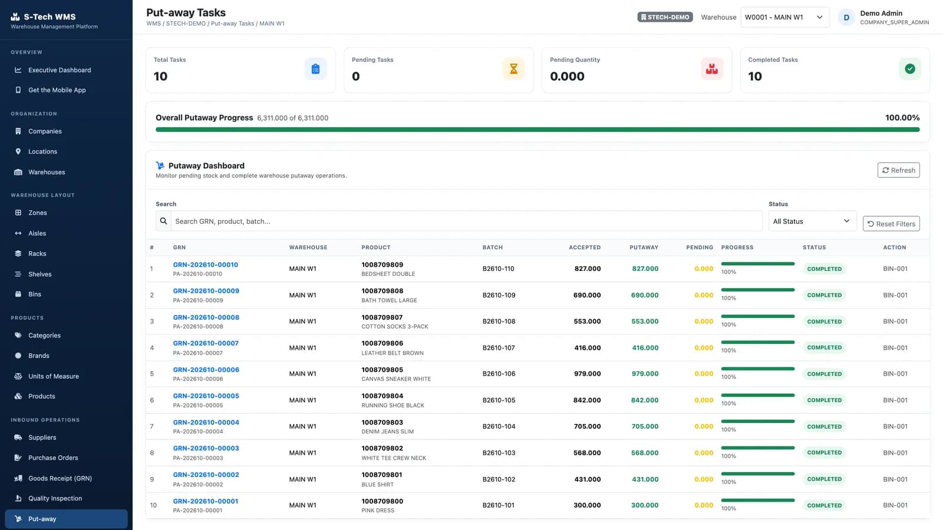Viewport: 943px width, 530px height.
Task: Click the STECH-DEMO badge
Action: coord(665,17)
